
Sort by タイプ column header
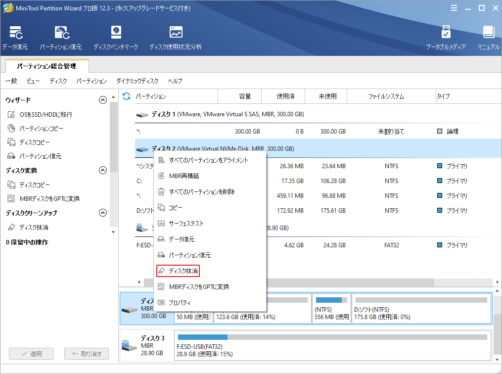click(469, 96)
